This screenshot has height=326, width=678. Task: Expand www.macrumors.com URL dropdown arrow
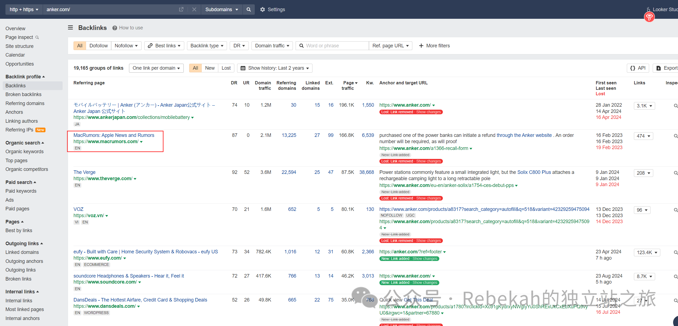(x=141, y=142)
